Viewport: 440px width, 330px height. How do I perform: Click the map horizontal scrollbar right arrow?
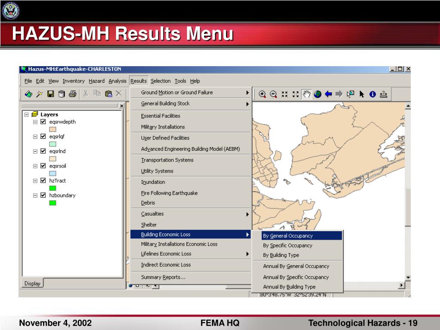coord(402,285)
